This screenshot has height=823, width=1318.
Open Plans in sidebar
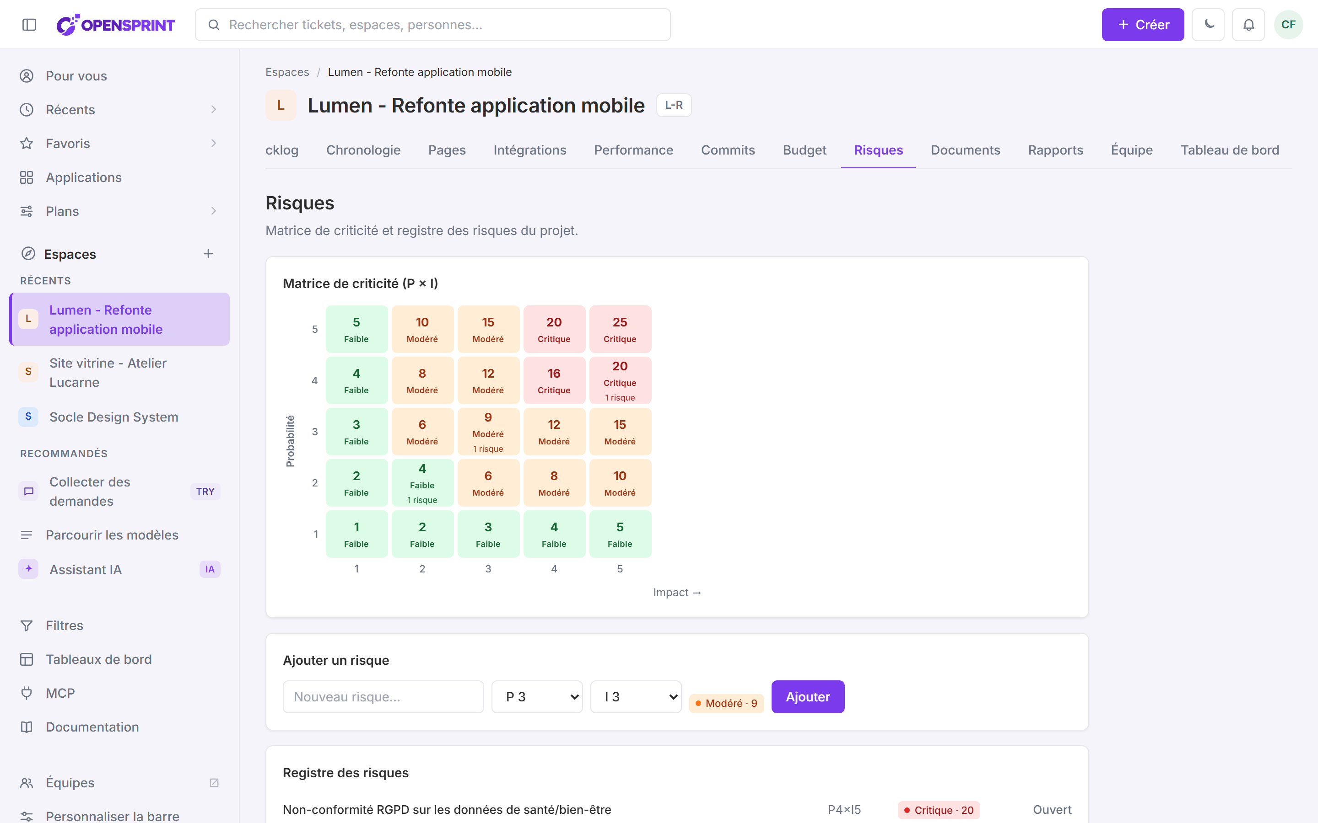click(119, 211)
